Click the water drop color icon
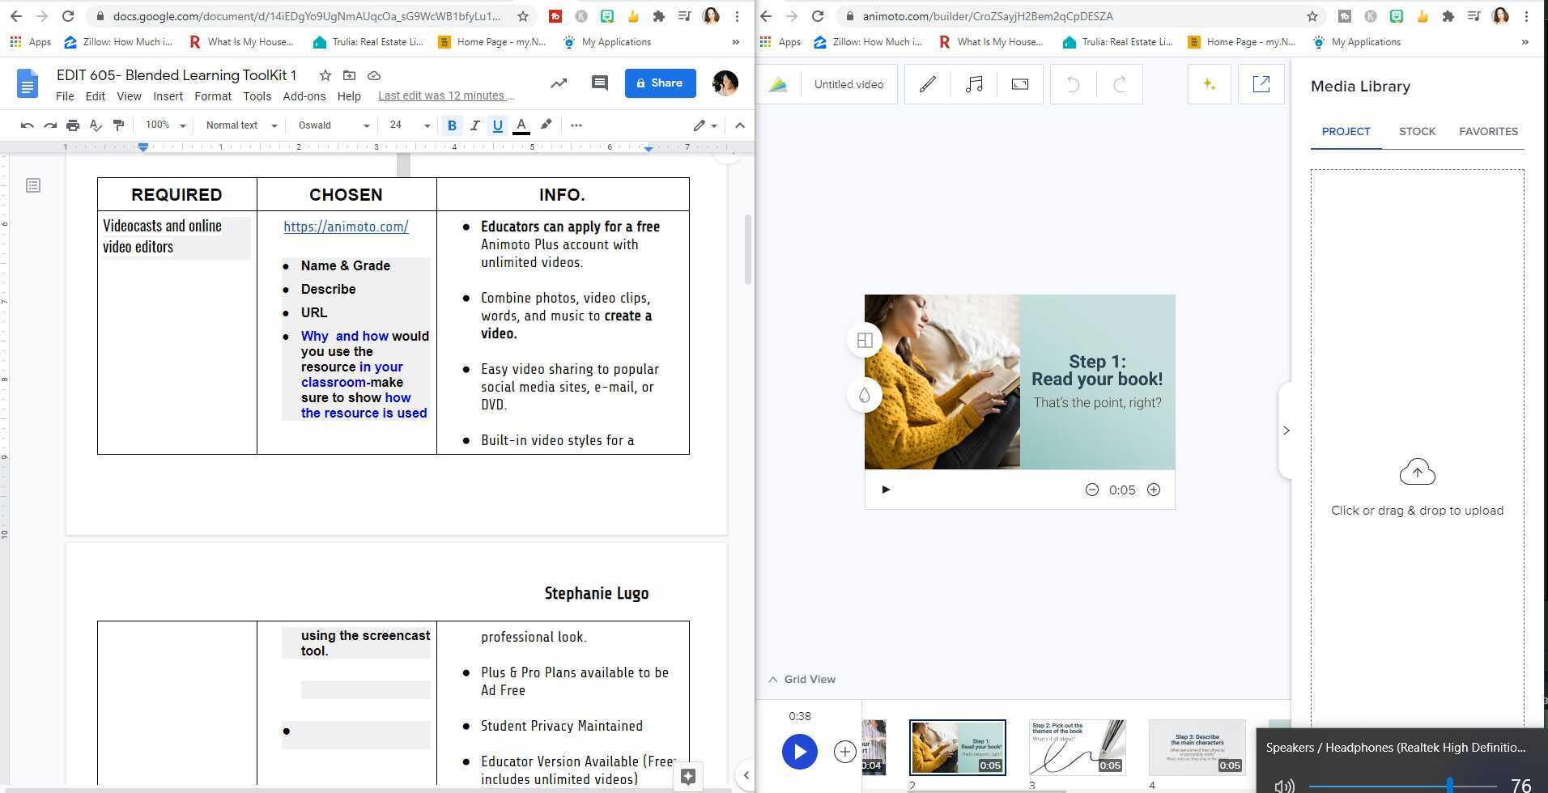This screenshot has height=793, width=1548. (865, 396)
